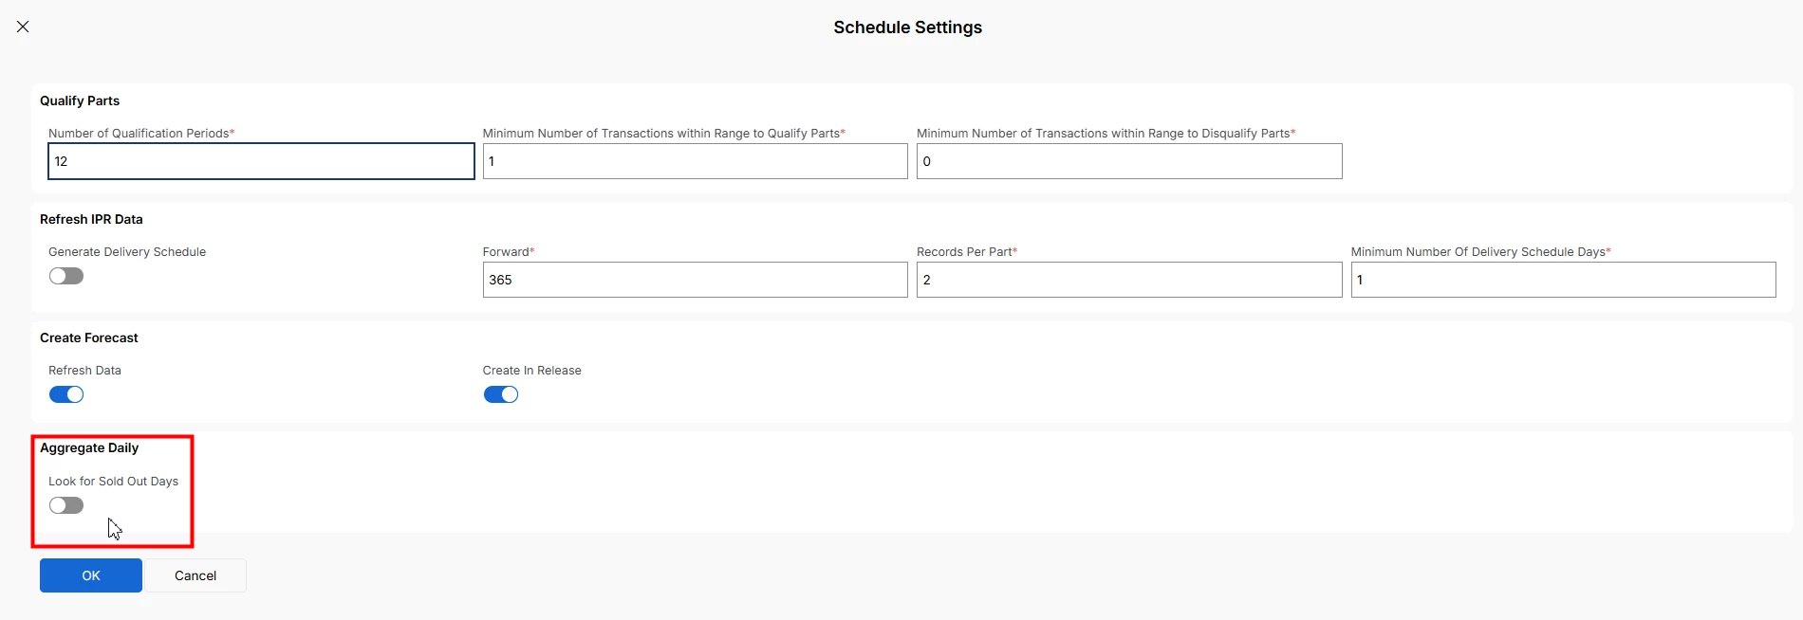This screenshot has width=1803, height=620.
Task: Select the Records Per Part input field
Action: 1128,280
